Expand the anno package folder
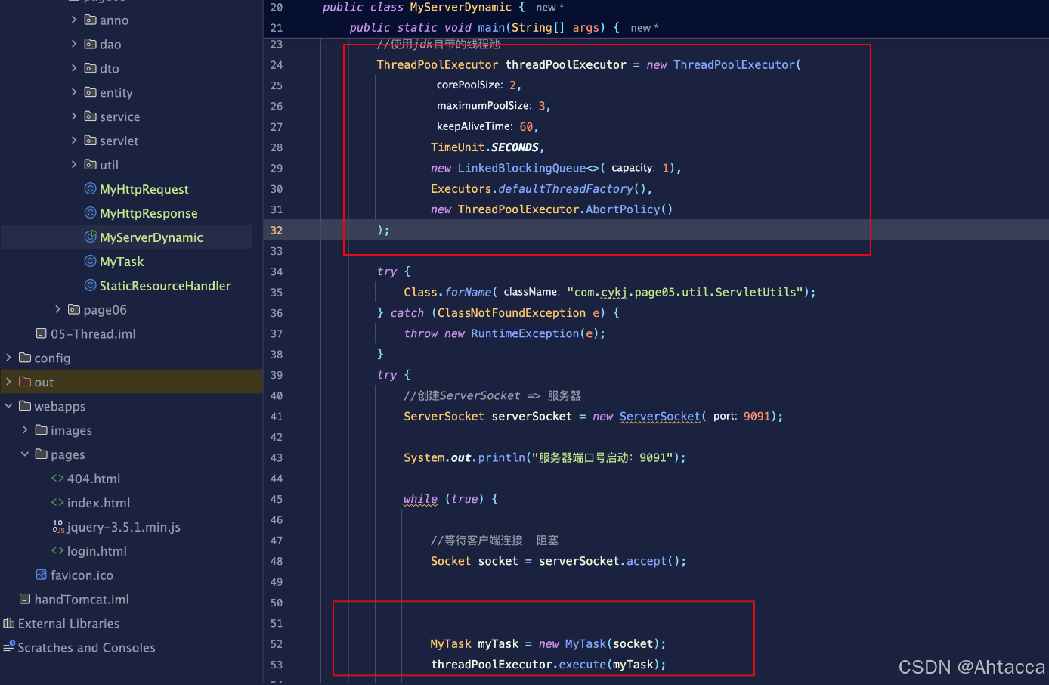1049x685 pixels. pyautogui.click(x=74, y=20)
